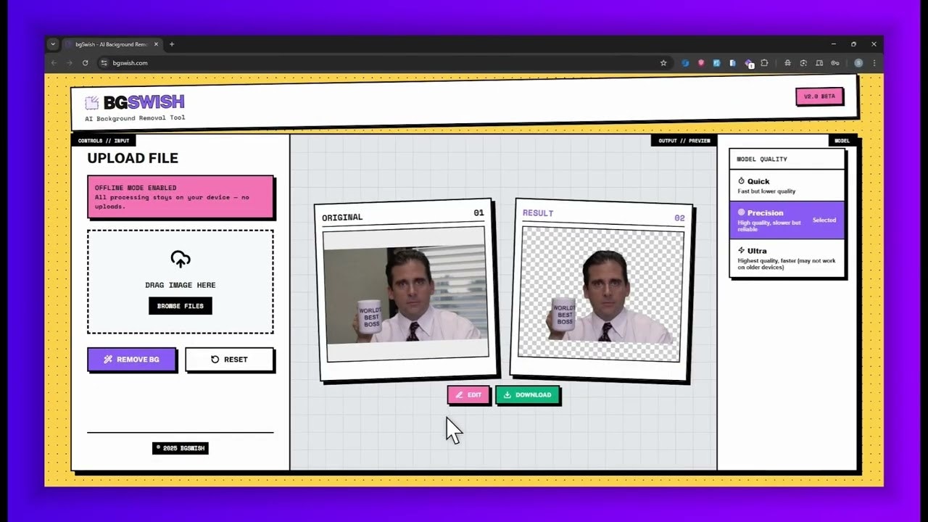Open the Chrome three-dot menu

tap(874, 63)
